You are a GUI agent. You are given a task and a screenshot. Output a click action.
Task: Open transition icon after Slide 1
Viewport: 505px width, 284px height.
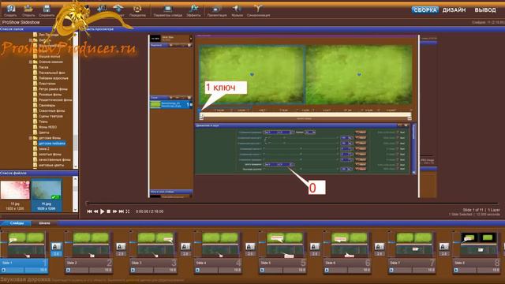56,247
